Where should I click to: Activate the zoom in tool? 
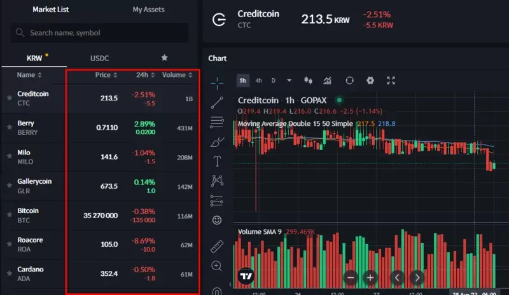click(x=216, y=266)
